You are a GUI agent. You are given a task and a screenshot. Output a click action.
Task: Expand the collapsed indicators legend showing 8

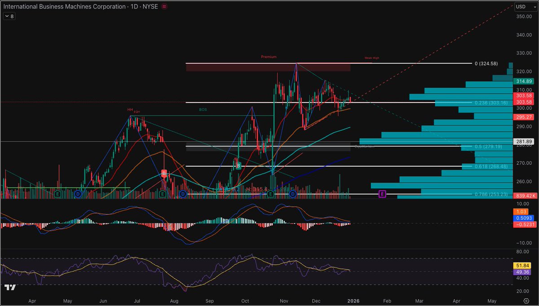click(x=9, y=16)
